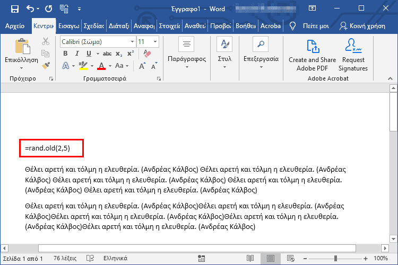The image size is (398, 265).
Task: Repeat the last action with the redo icon
Action: click(48, 9)
